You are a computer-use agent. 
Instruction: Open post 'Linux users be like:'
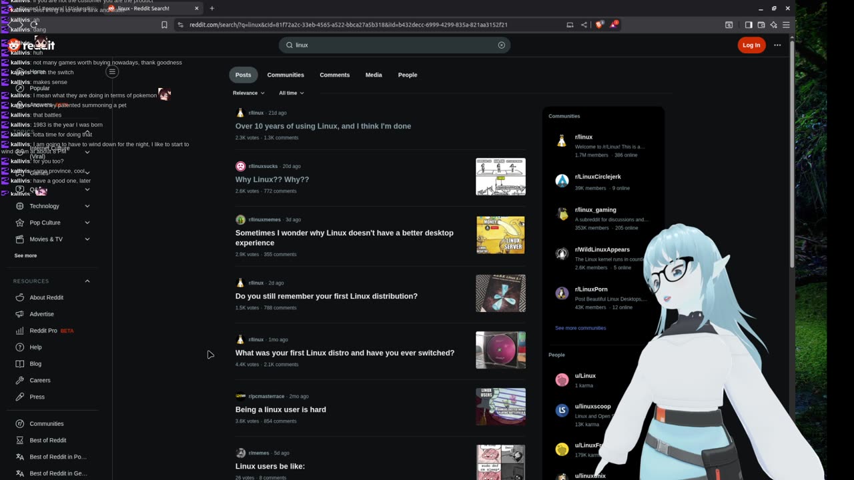pyautogui.click(x=270, y=466)
